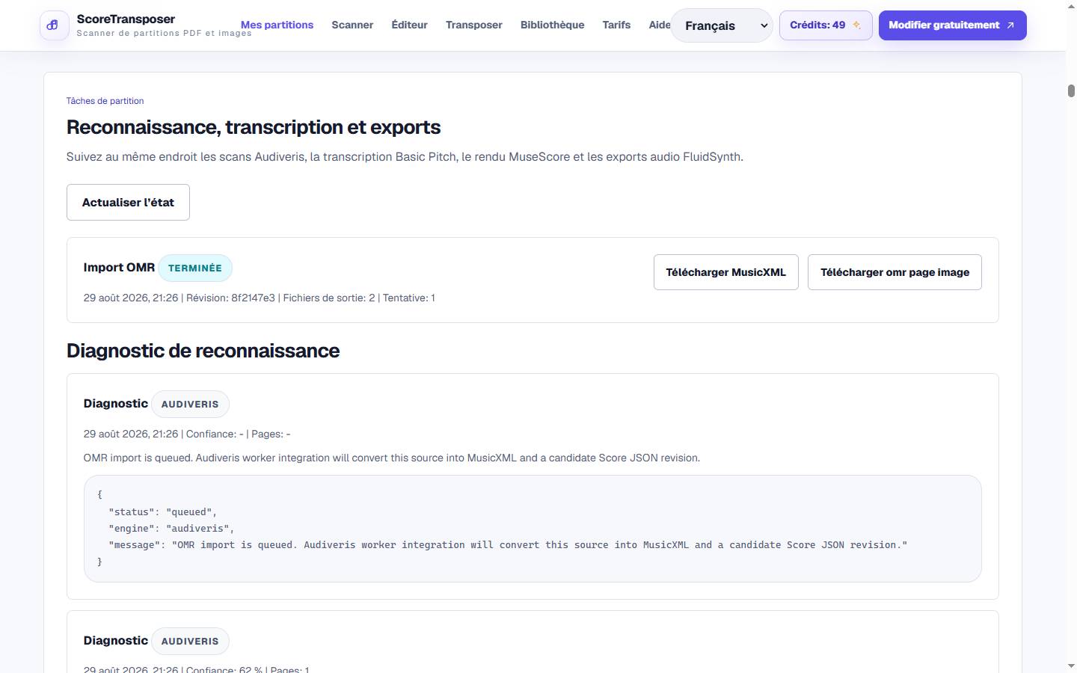Click the Tâches de partition label

pyautogui.click(x=105, y=101)
